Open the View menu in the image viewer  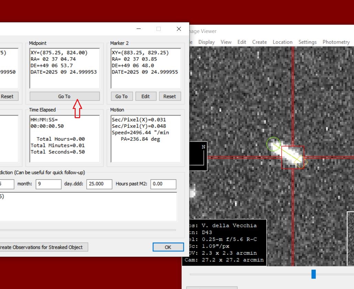[x=226, y=42]
